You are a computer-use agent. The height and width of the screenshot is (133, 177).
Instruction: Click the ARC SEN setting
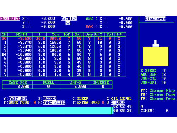(153, 74)
